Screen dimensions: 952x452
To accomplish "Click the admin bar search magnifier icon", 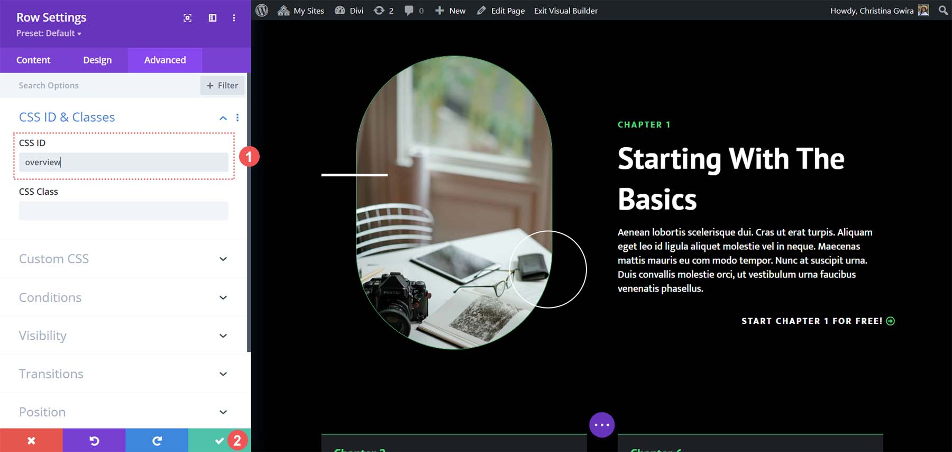I will [943, 11].
